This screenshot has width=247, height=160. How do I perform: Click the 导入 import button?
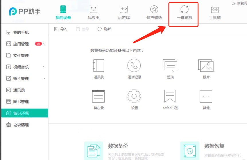click(x=61, y=29)
